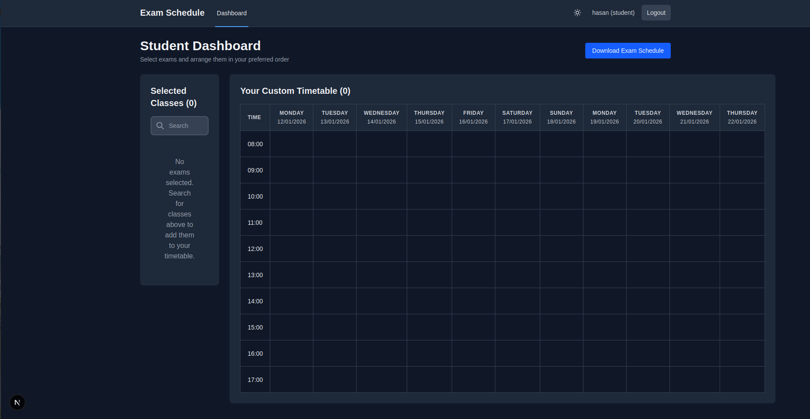Select the Friday 16/01/2026 column header
The height and width of the screenshot is (419, 810).
(x=473, y=117)
